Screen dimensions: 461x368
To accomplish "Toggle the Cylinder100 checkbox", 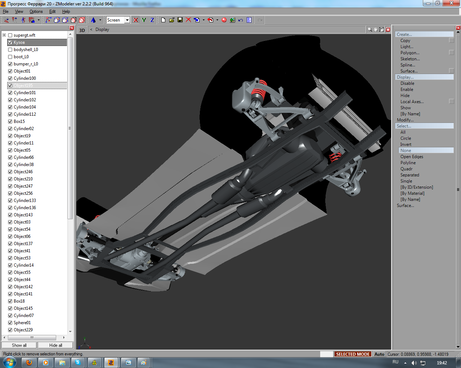I will 10,78.
